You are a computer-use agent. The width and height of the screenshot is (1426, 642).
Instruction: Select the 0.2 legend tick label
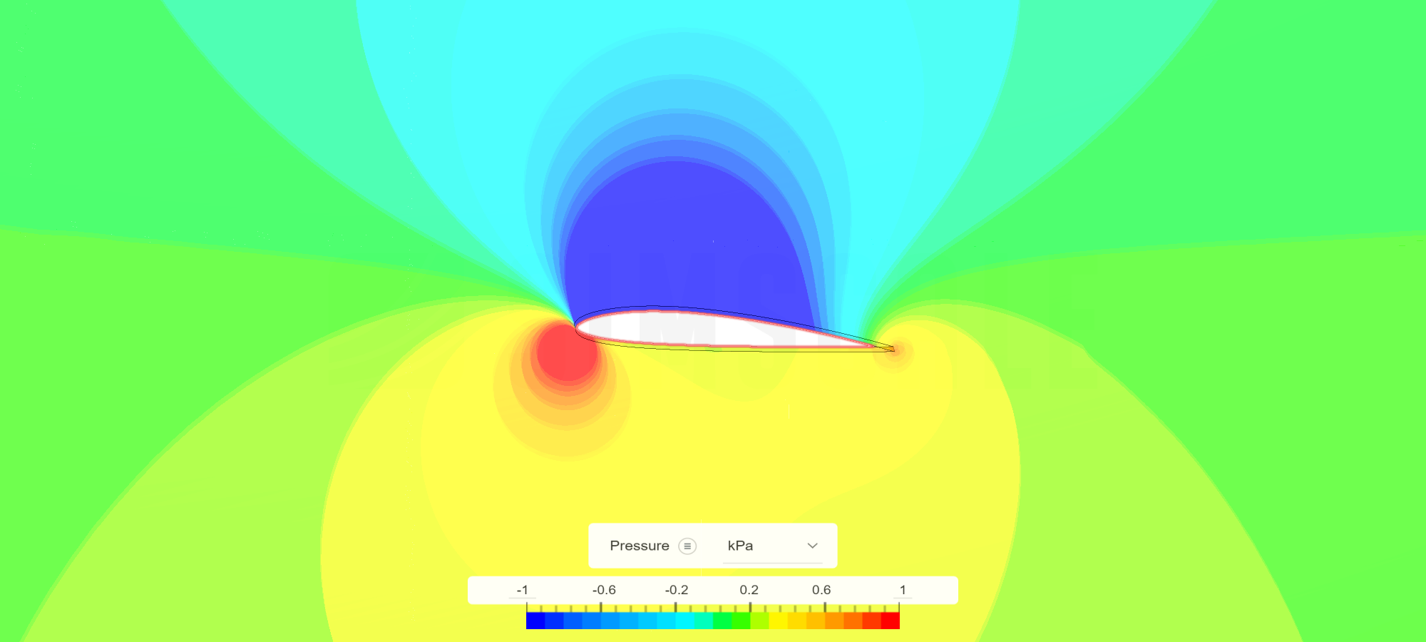749,590
